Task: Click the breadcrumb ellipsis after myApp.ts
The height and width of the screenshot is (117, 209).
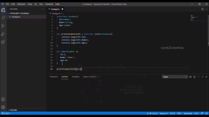Action: pyautogui.click(x=64, y=13)
